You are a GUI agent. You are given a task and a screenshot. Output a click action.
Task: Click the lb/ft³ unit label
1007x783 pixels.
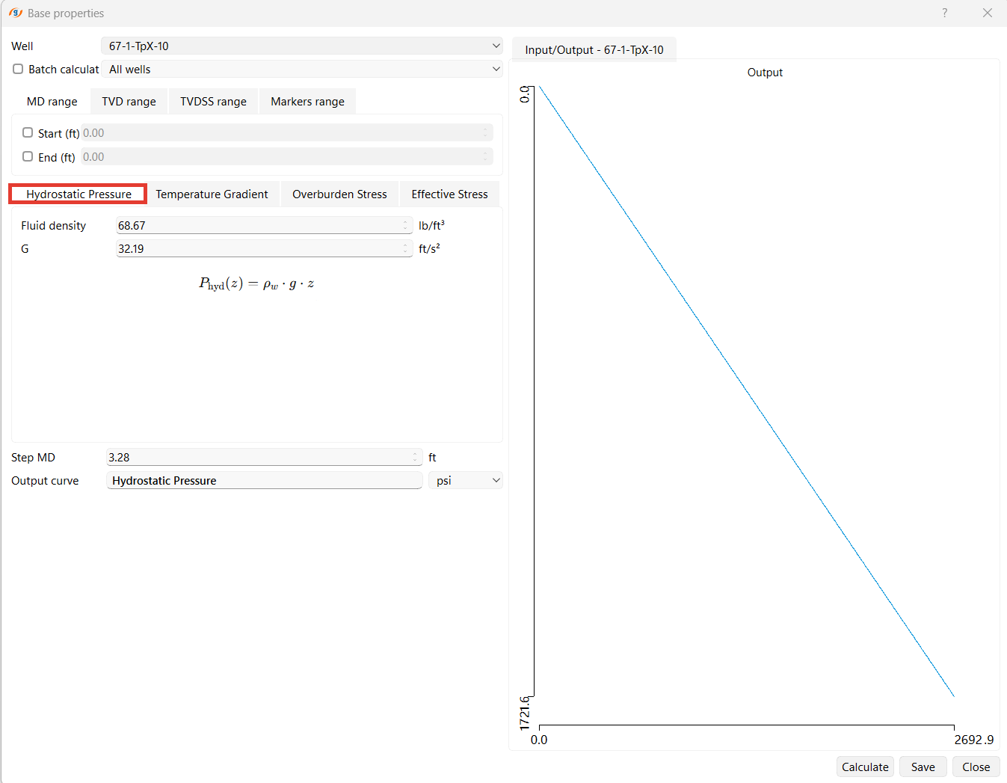[431, 225]
